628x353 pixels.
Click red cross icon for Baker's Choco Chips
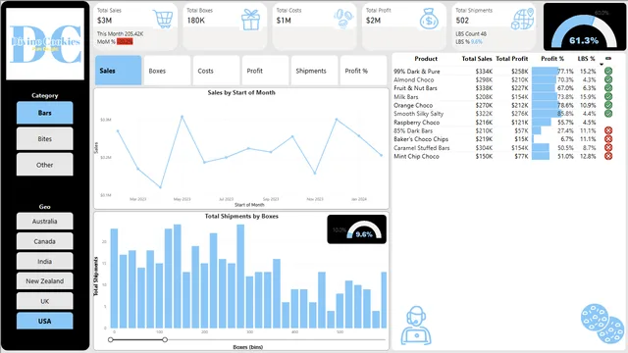click(x=608, y=139)
